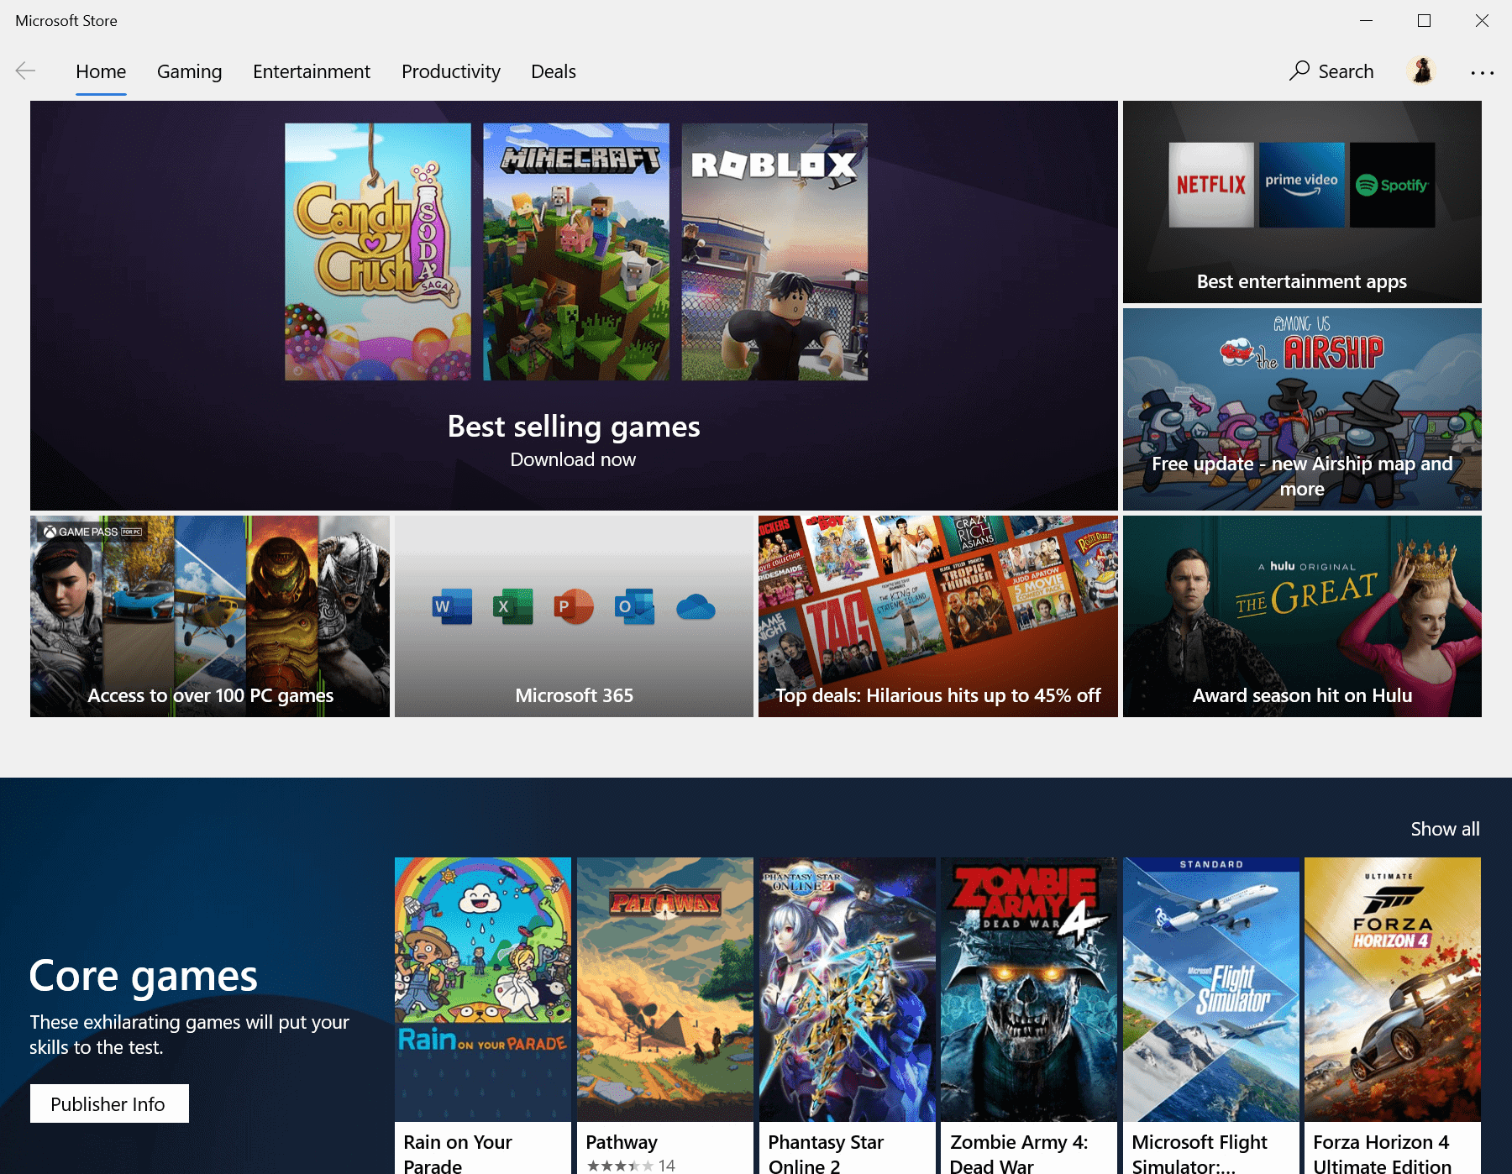Select the Productivity tab
This screenshot has width=1512, height=1174.
(450, 71)
